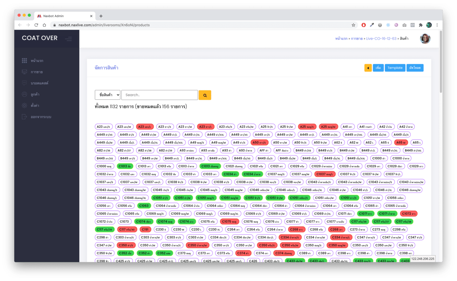This screenshot has height=281, width=457.
Task: Go back using browser back arrow
Action: pyautogui.click(x=19, y=25)
